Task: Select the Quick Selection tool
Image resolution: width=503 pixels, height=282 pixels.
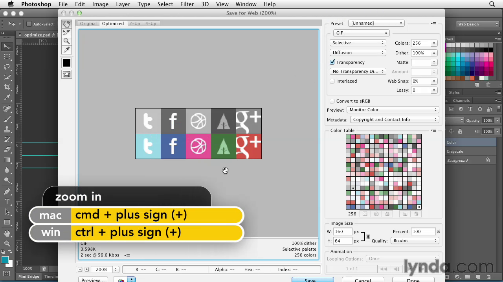Action: pos(7,77)
